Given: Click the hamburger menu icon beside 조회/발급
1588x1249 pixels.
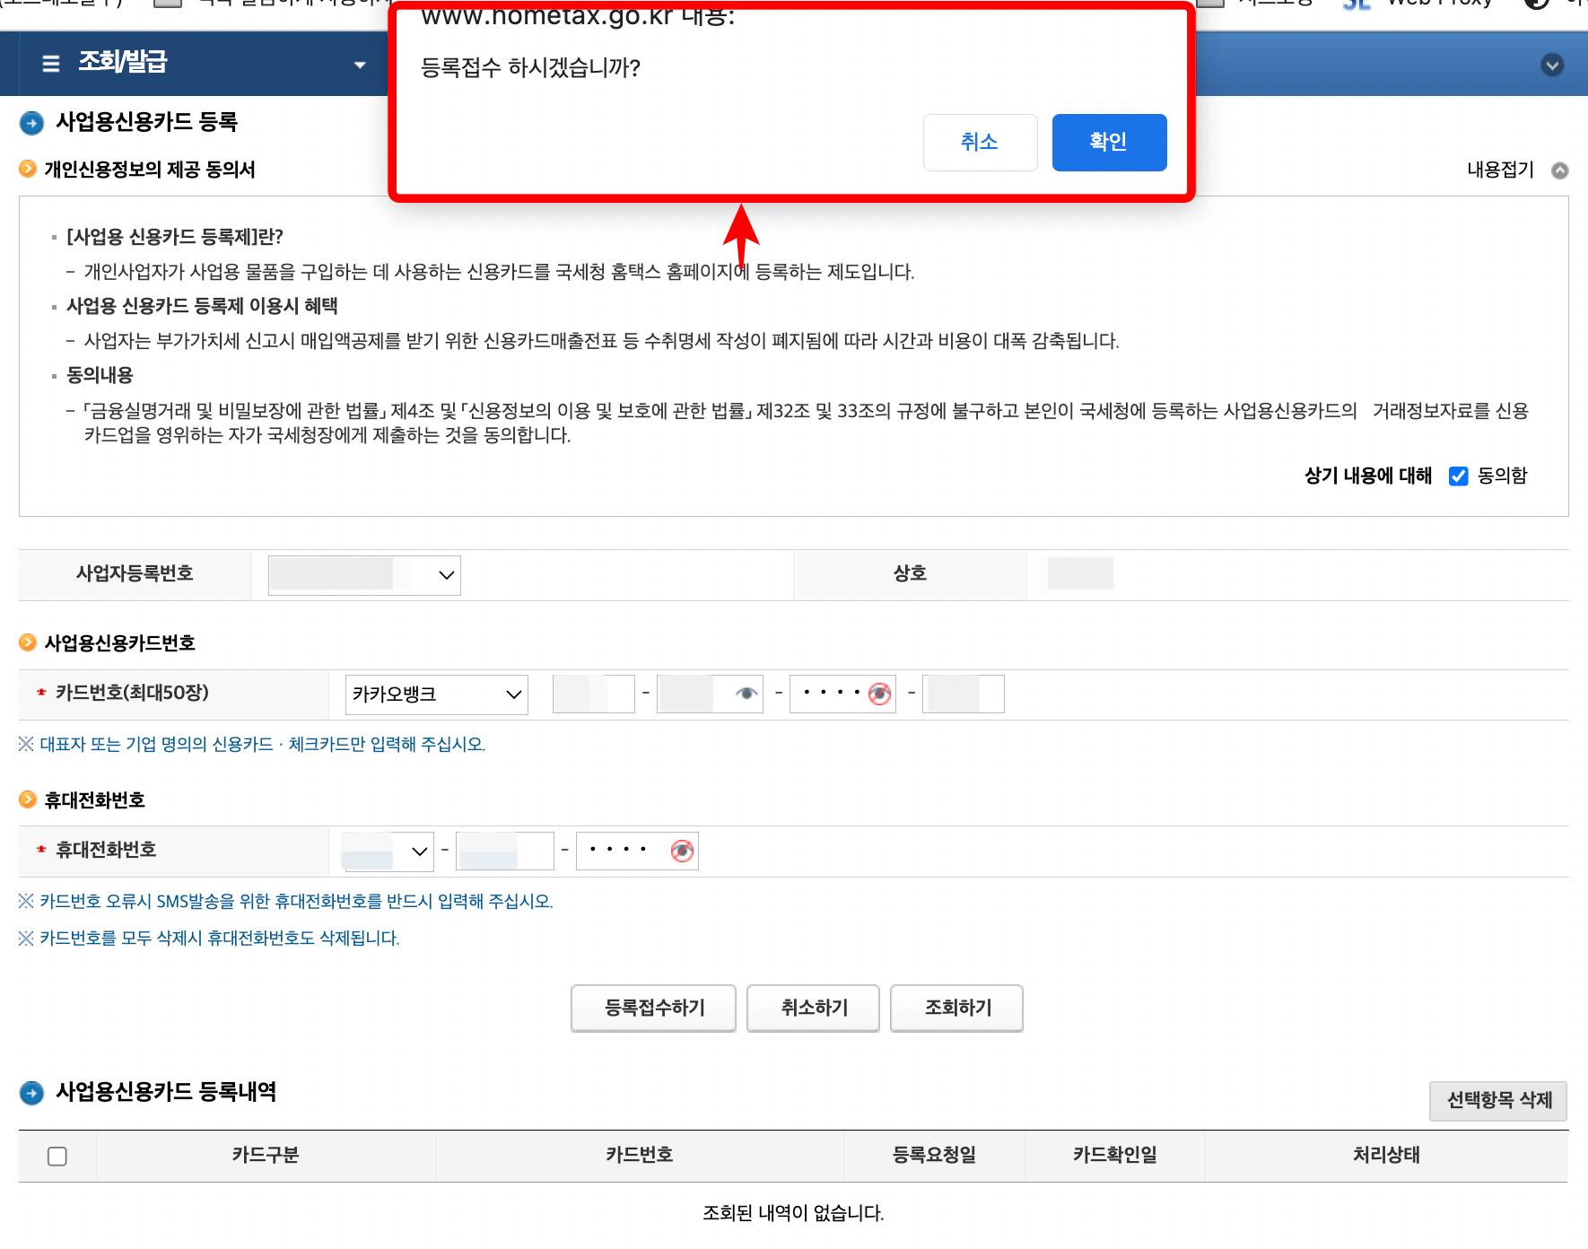Looking at the screenshot, I should coord(50,63).
